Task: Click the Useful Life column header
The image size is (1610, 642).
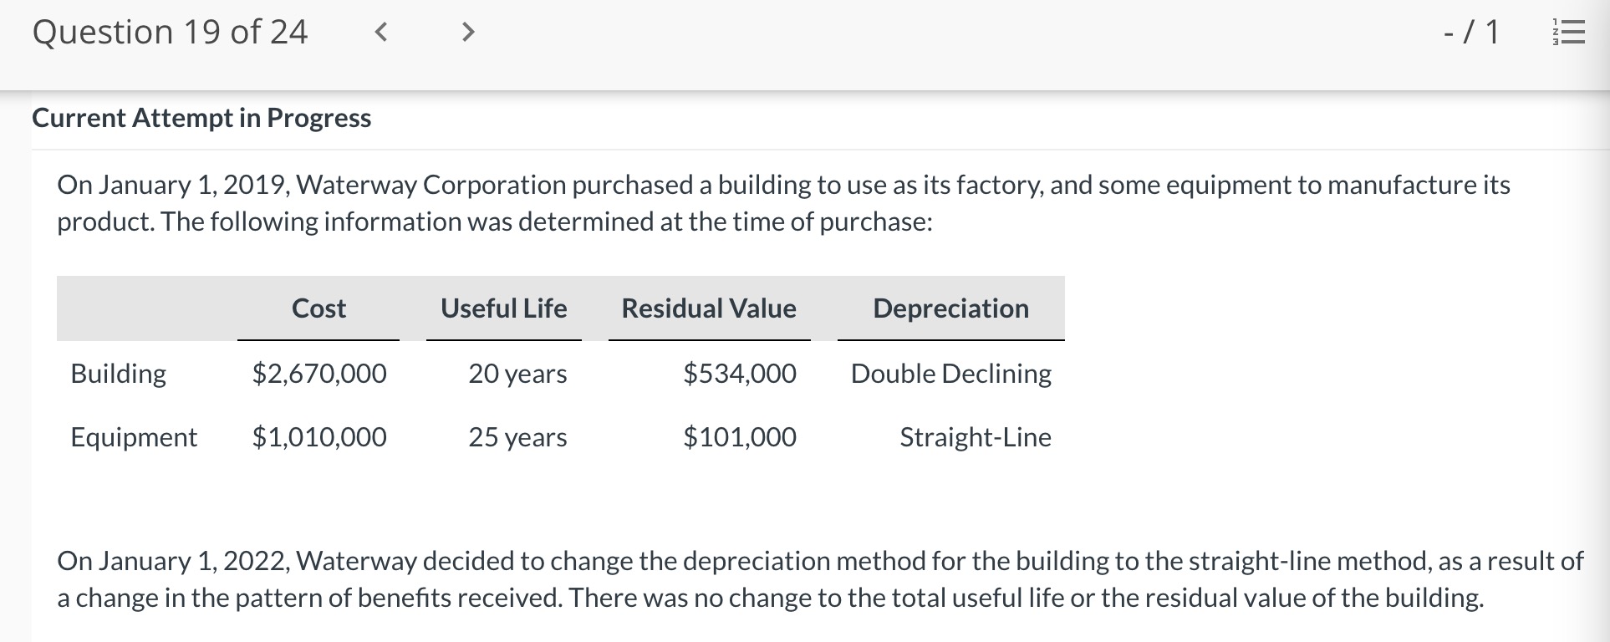Action: 503,308
